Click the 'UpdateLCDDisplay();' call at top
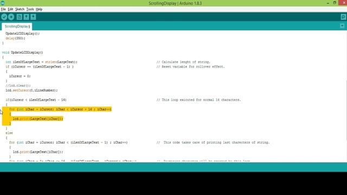This screenshot has width=347, height=195. click(x=23, y=34)
